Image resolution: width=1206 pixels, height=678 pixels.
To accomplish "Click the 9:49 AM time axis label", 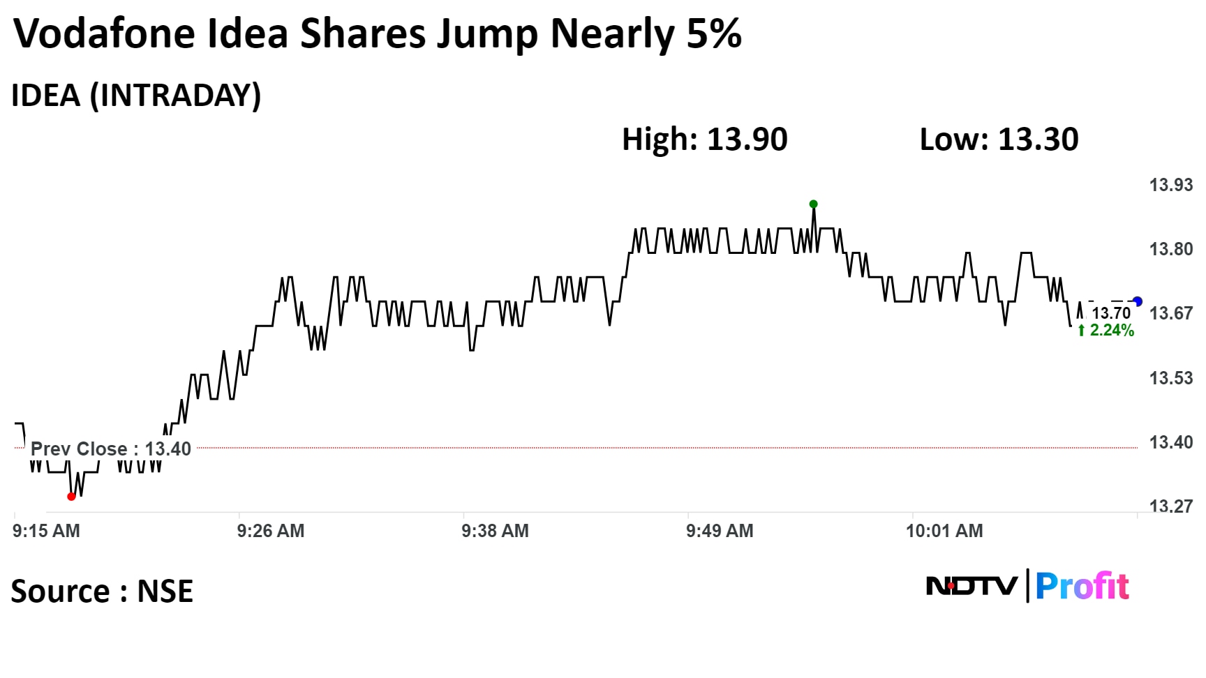I will point(720,531).
